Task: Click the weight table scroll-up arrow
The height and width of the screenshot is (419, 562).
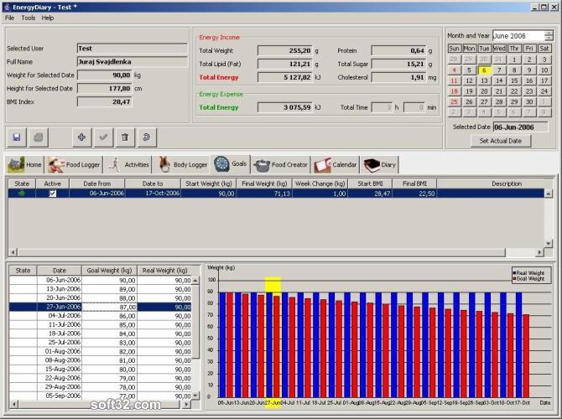Action: [x=195, y=281]
